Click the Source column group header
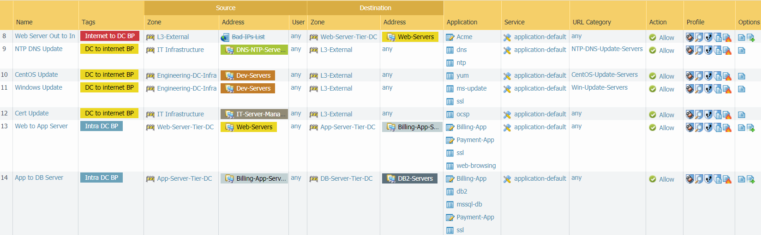 pos(225,8)
